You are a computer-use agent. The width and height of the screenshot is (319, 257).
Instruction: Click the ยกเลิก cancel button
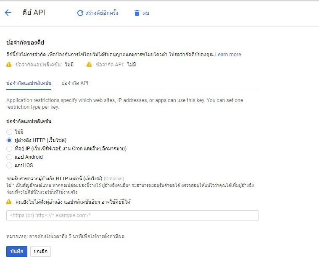tap(40, 252)
